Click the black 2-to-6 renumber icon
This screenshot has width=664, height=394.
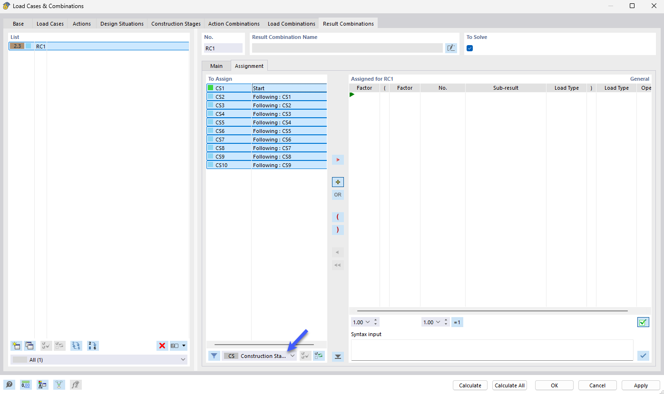[93, 346]
